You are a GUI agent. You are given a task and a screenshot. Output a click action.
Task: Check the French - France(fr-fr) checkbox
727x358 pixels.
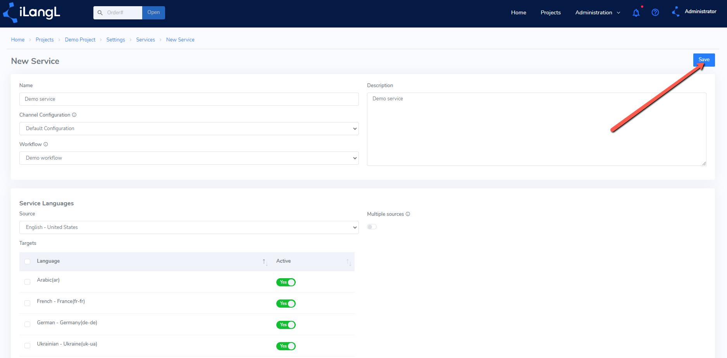tap(27, 303)
